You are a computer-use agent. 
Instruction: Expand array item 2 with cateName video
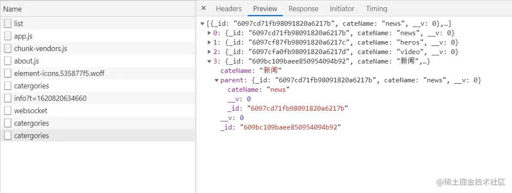click(x=210, y=52)
